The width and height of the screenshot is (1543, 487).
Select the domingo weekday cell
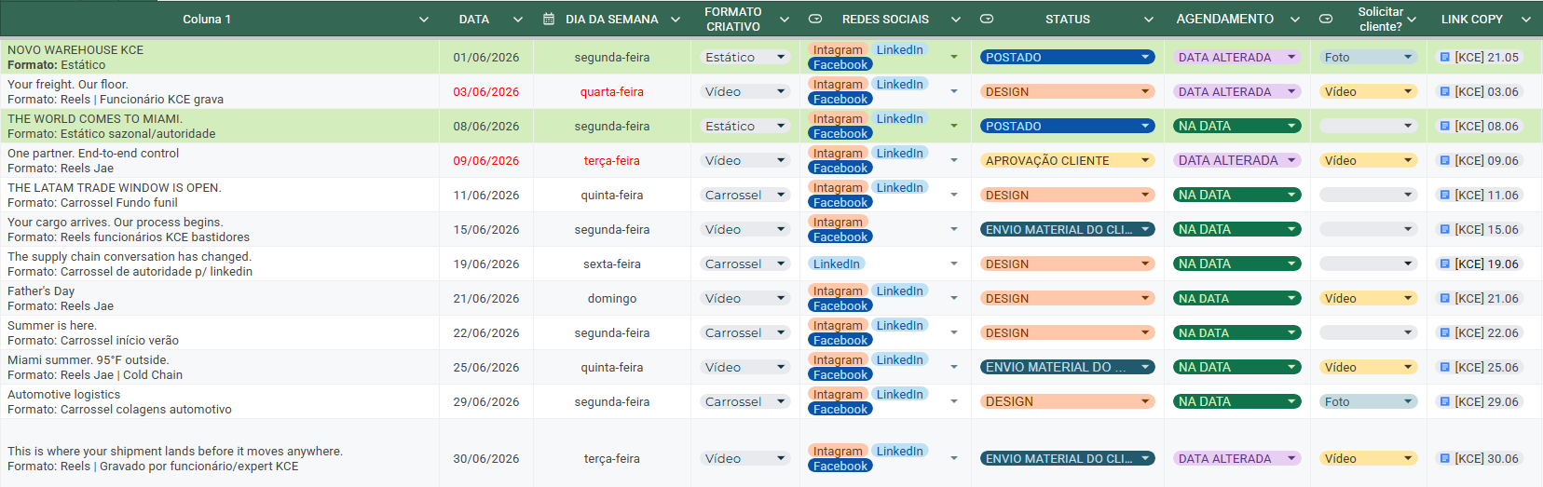[x=612, y=298]
